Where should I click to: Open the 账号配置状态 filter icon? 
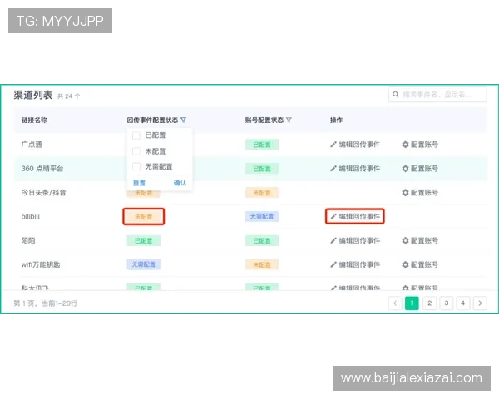289,120
